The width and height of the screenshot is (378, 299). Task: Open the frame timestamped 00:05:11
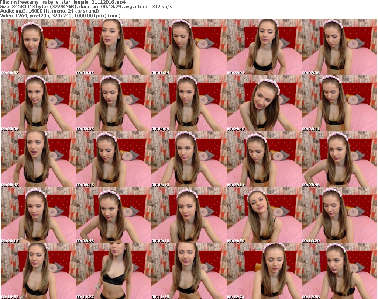(340, 103)
